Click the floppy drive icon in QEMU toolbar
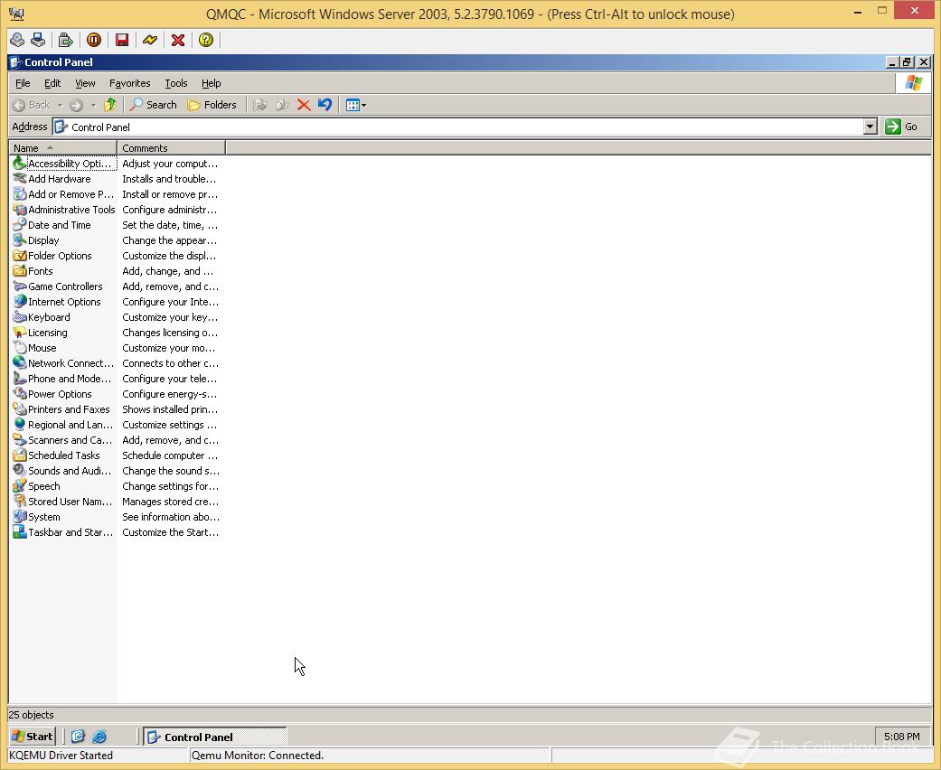The width and height of the screenshot is (941, 770). click(x=38, y=40)
